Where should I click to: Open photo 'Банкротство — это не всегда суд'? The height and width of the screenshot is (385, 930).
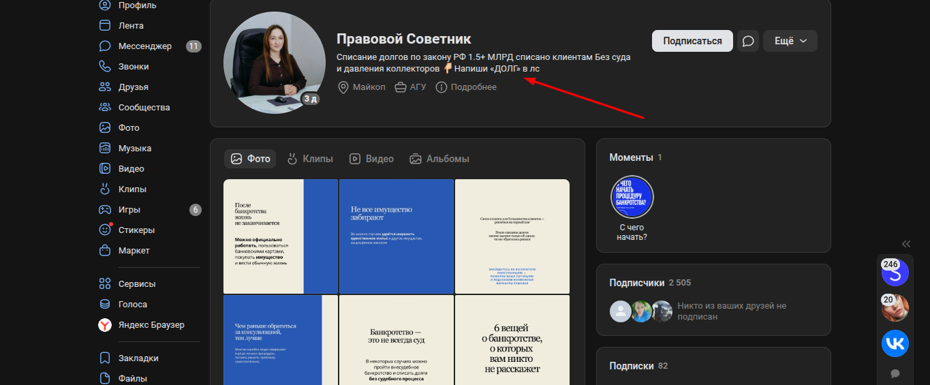click(x=397, y=340)
